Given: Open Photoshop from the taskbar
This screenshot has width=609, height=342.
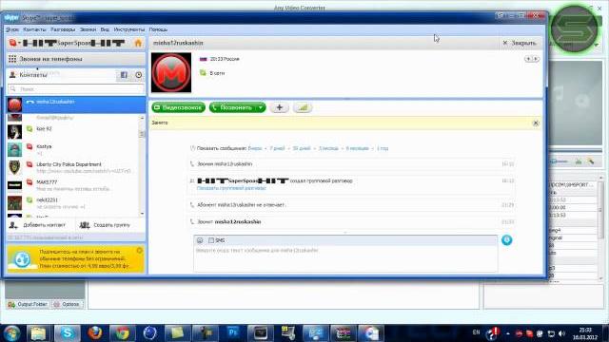Looking at the screenshot, I should [232, 333].
